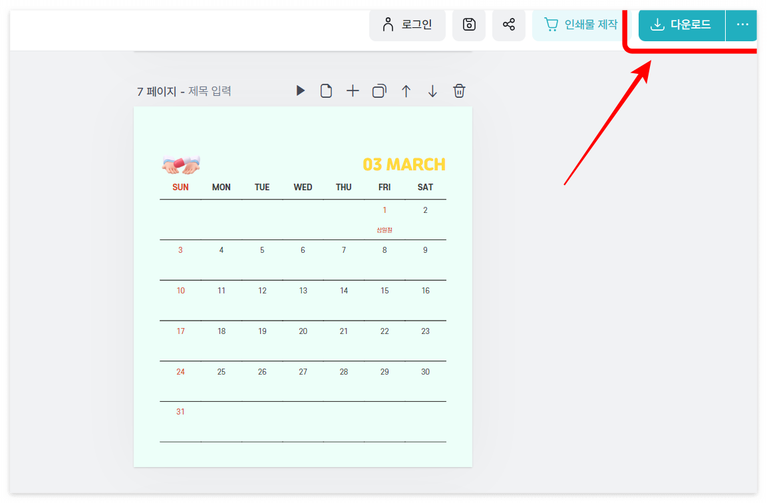Viewport: 767px width, 503px height.
Task: Click the play icon to preview page 7
Action: (x=300, y=90)
